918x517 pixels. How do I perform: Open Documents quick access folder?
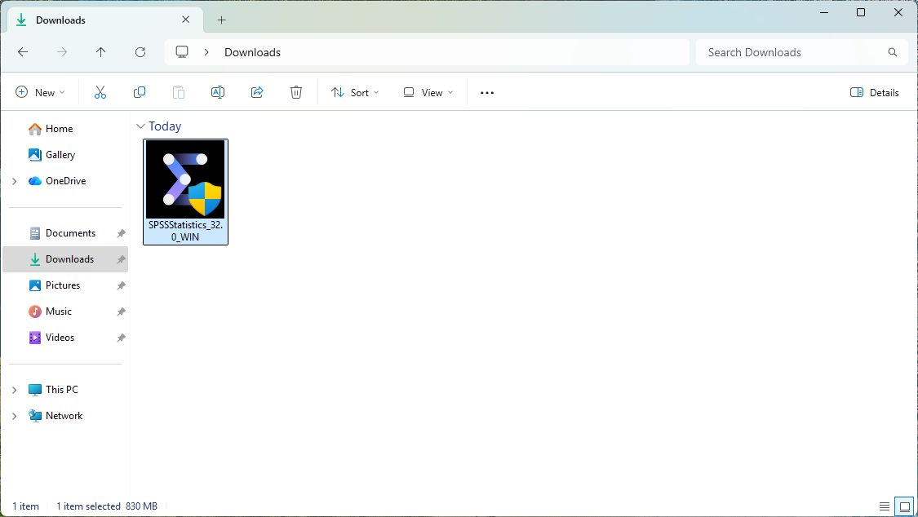click(x=70, y=233)
